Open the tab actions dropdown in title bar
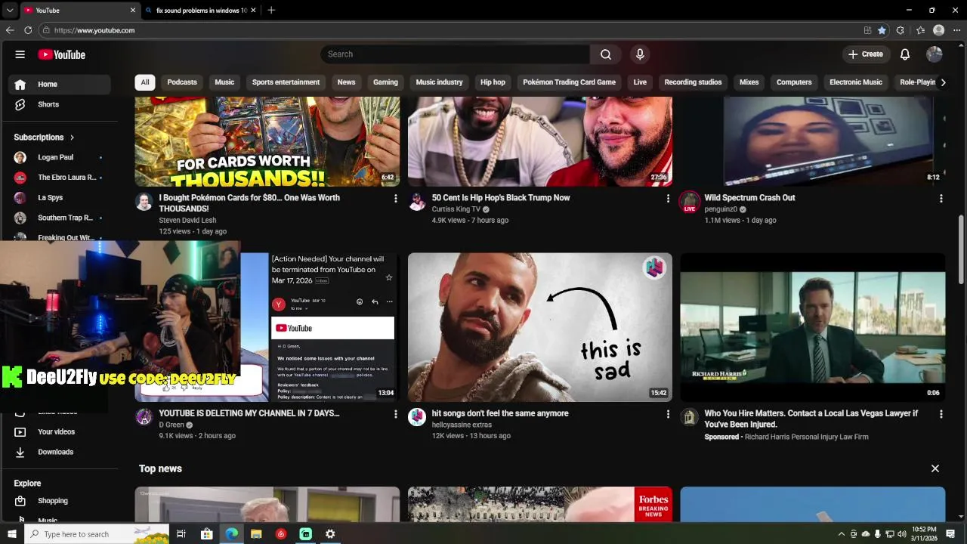 9,10
